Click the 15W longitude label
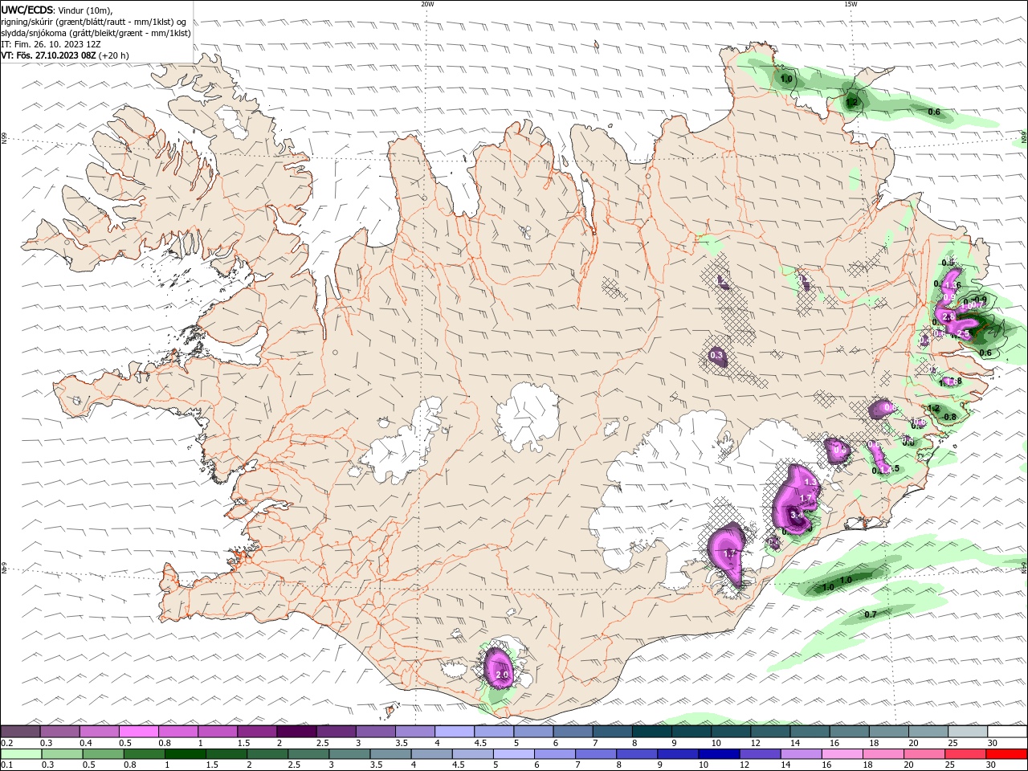Viewport: 1028px width, 771px height. [x=851, y=4]
